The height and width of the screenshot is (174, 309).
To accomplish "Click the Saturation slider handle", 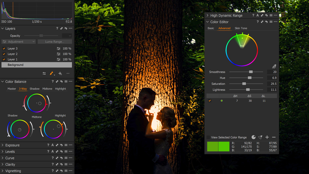I will tap(244, 84).
